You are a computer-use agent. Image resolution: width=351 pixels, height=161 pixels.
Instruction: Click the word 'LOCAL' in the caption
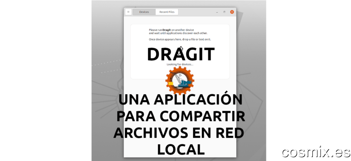coord(181,149)
